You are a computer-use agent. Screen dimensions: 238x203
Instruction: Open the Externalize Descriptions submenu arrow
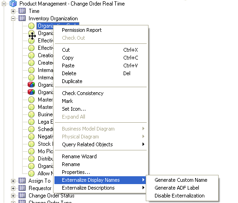(143, 188)
